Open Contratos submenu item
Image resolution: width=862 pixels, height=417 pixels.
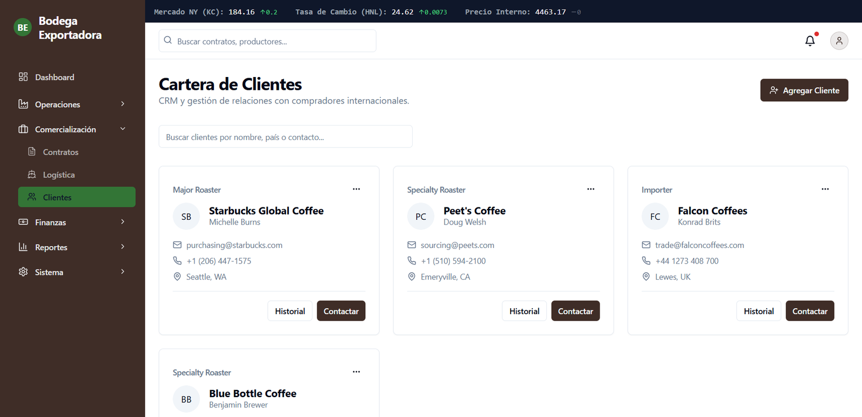pos(77,152)
